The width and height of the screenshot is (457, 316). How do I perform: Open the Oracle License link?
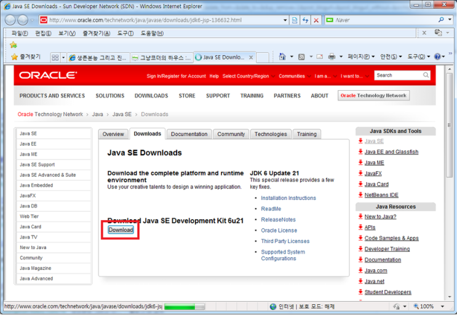click(x=279, y=230)
